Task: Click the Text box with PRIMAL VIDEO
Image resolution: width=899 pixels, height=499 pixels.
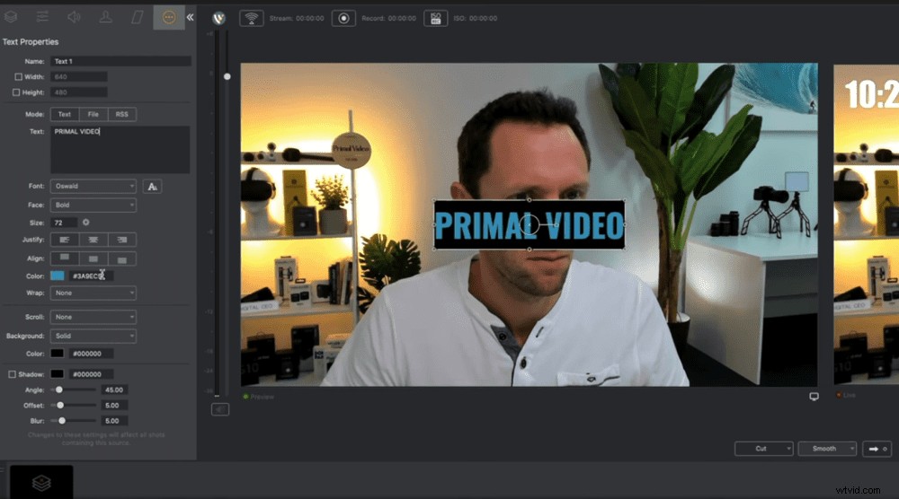Action: 120,149
